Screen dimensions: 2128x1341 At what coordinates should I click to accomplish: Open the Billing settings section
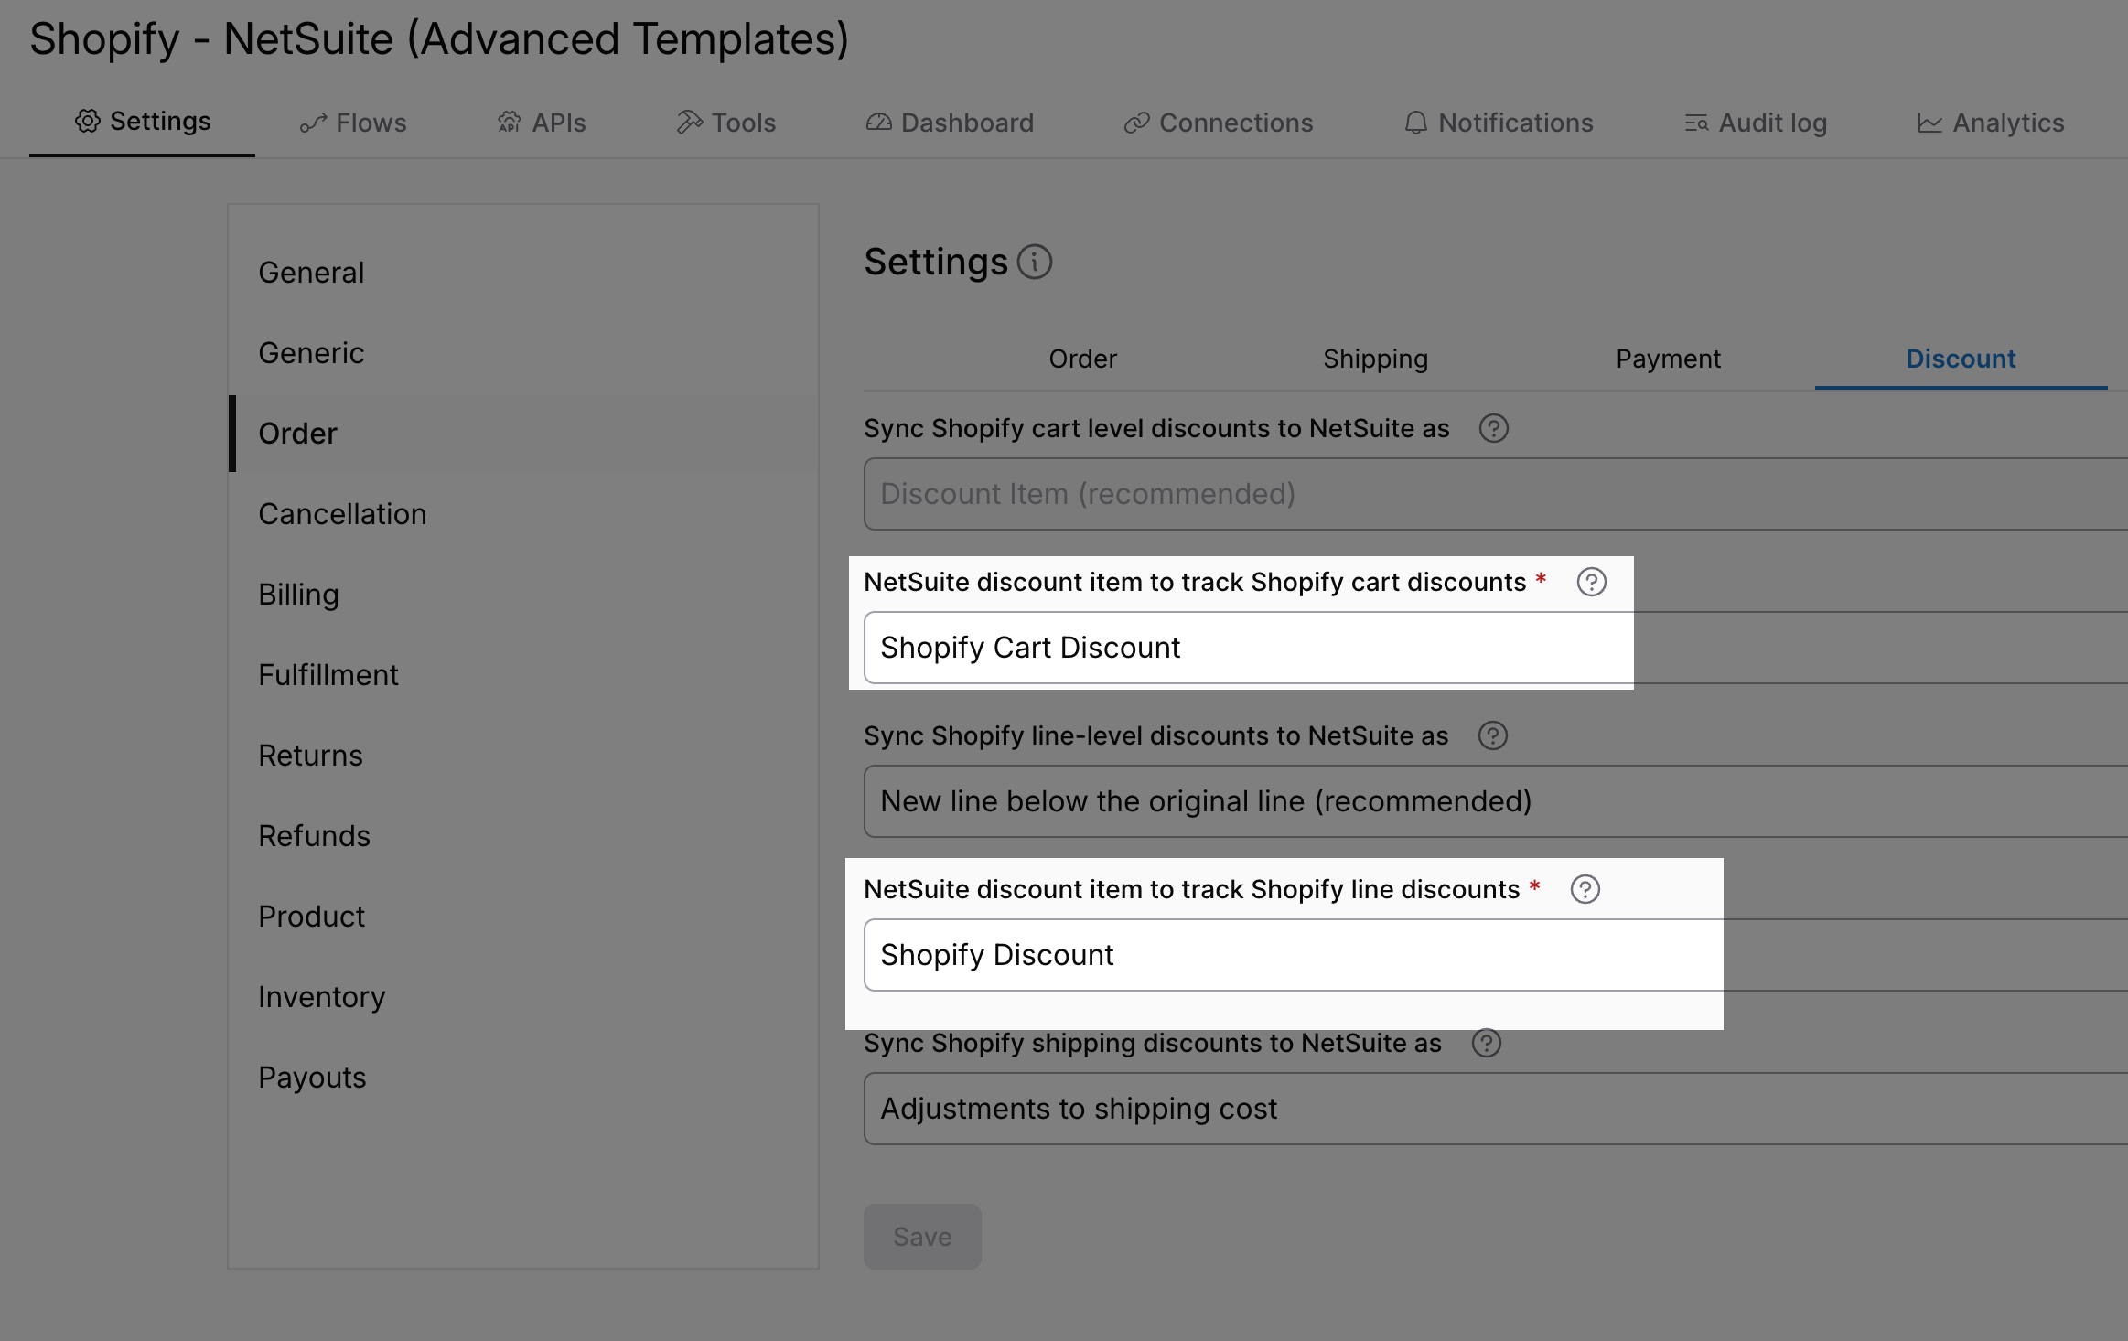tap(523, 595)
